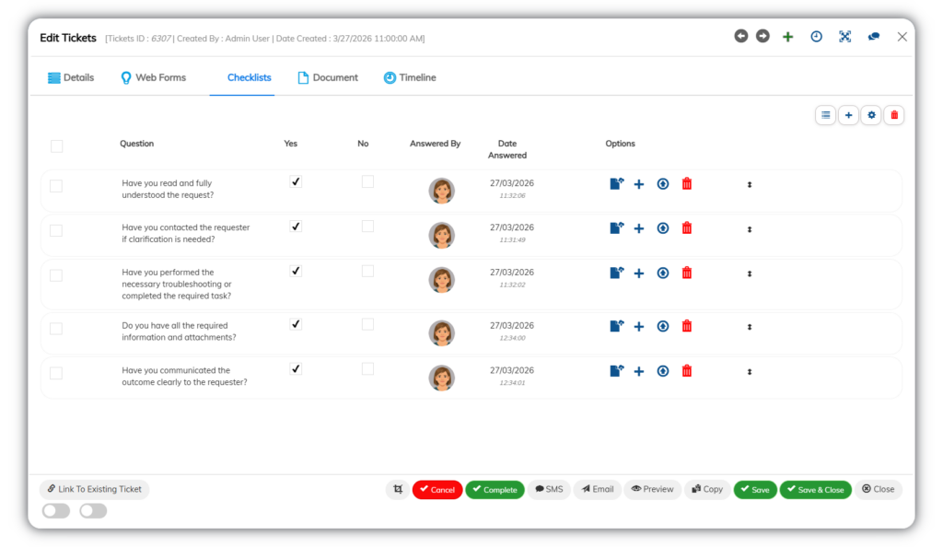Click export icon for 'communicated the outcome' row
This screenshot has width=943, height=547.
click(x=616, y=371)
